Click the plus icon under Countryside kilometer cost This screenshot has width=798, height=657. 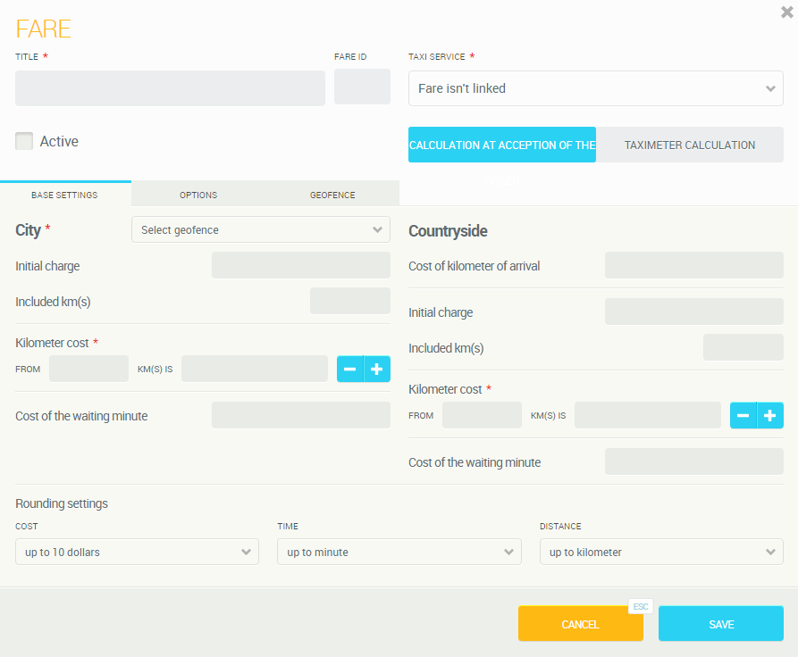pyautogui.click(x=770, y=416)
